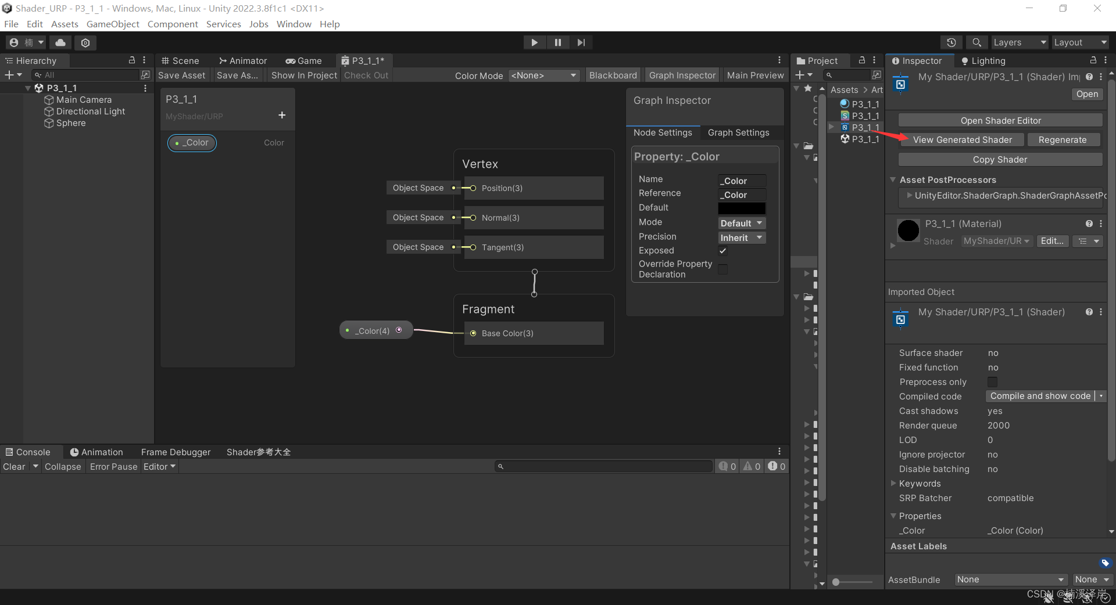Open Project create plus menu
This screenshot has height=605, width=1116.
(804, 75)
